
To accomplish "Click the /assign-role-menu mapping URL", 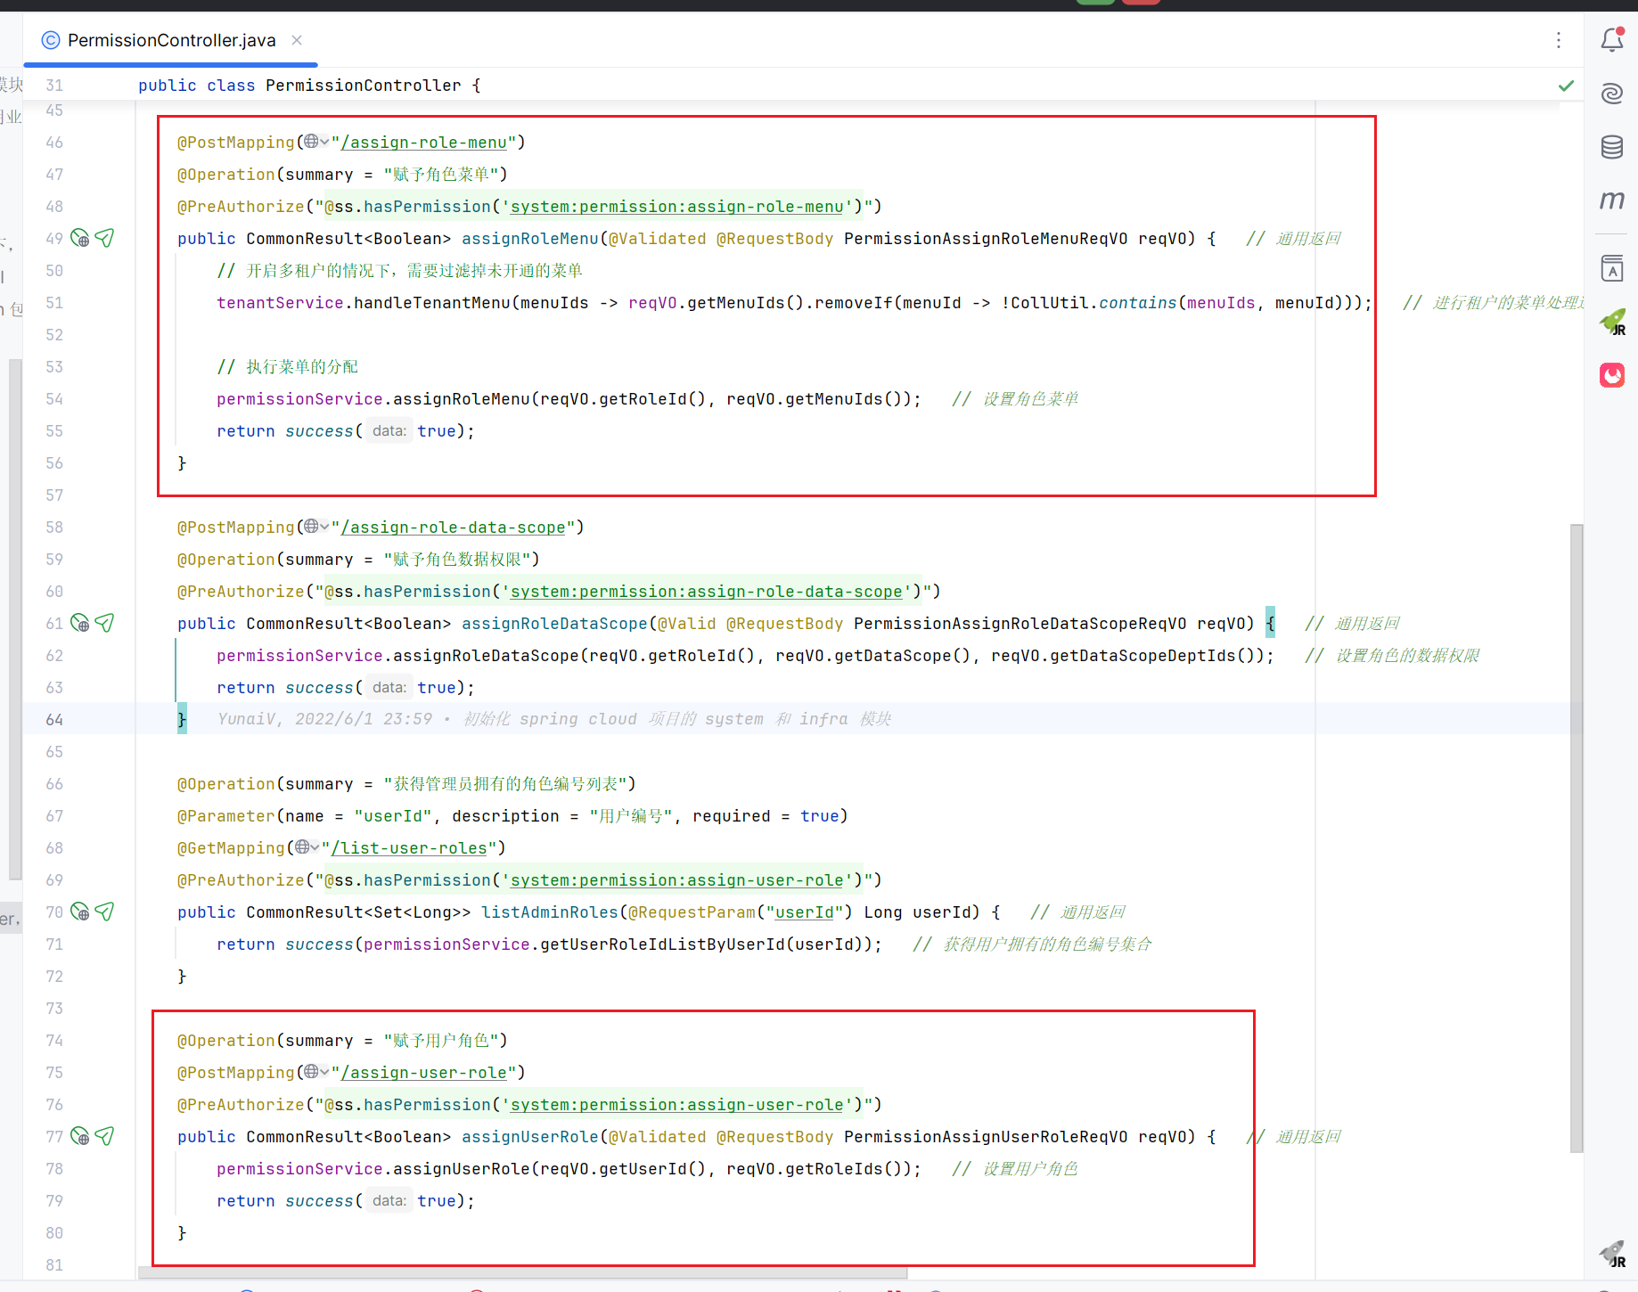I will tap(424, 143).
